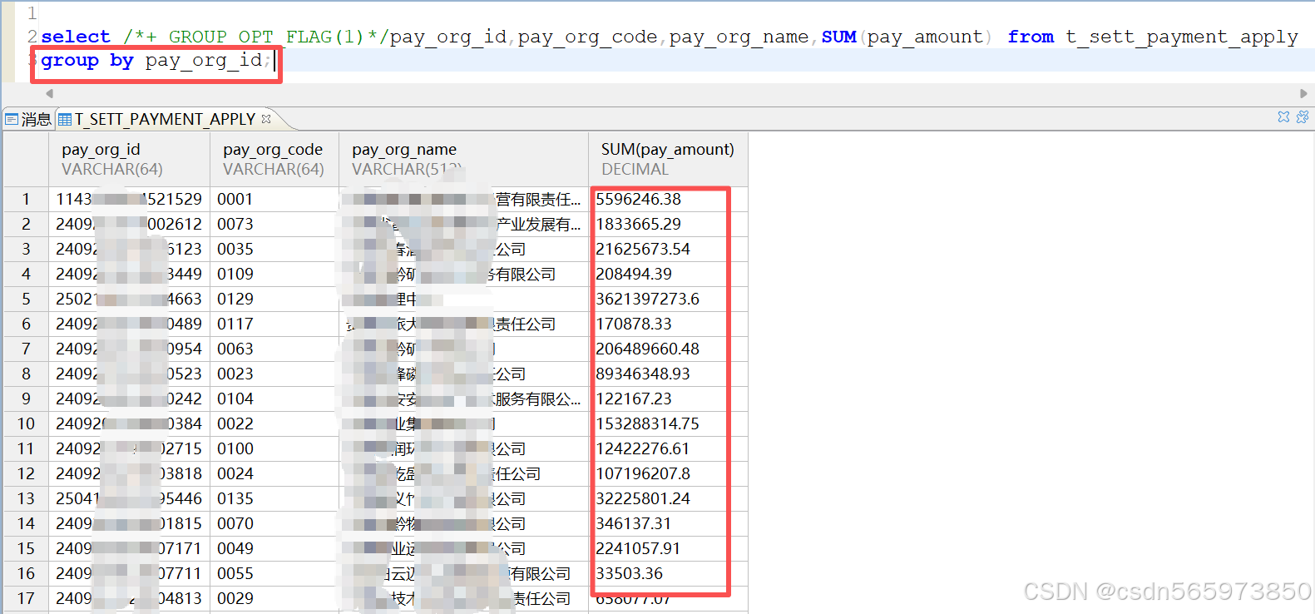Click the last icon right of the results tab bar
Image resolution: width=1315 pixels, height=614 pixels.
tap(1303, 117)
